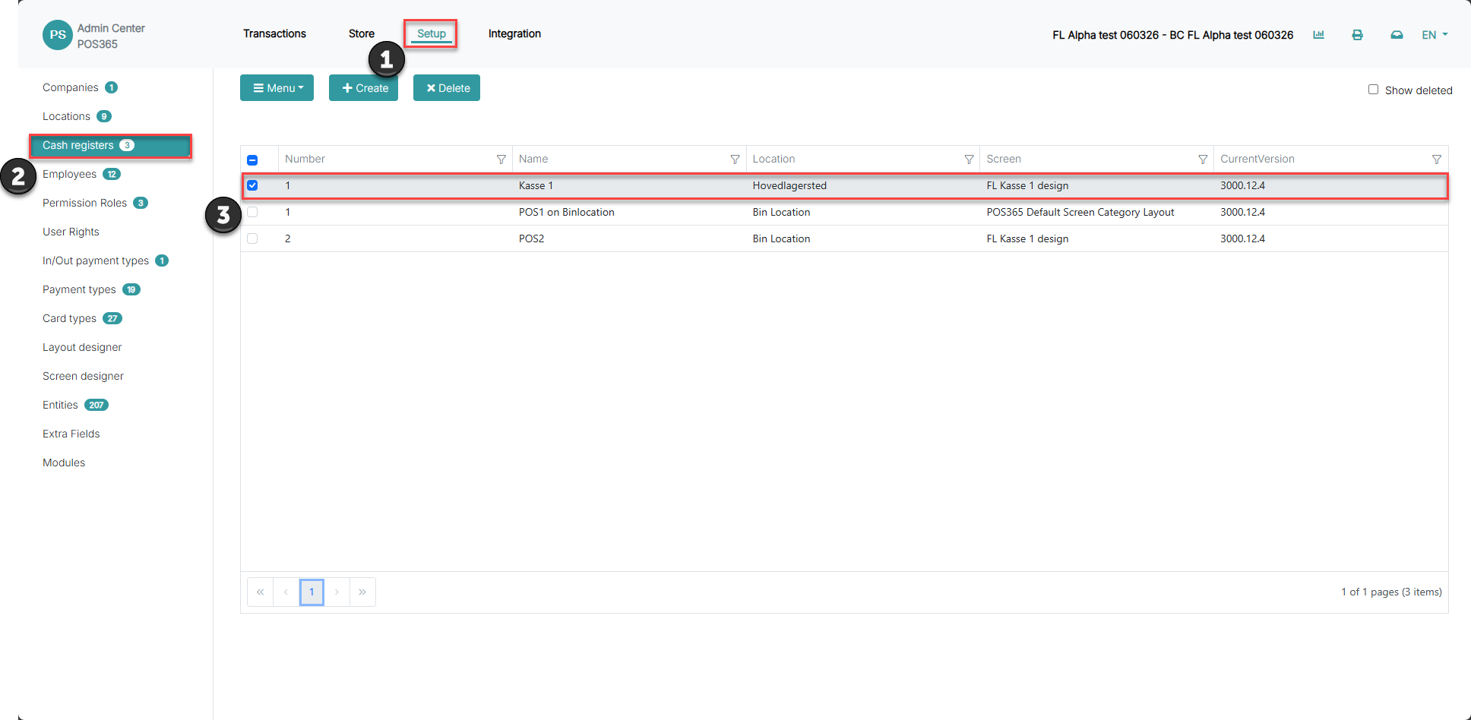Open filter icon for Number column
The height and width of the screenshot is (720, 1471).
(x=501, y=159)
